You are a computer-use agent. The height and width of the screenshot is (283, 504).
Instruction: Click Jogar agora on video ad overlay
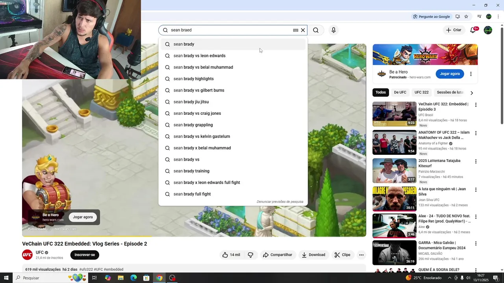click(x=83, y=217)
